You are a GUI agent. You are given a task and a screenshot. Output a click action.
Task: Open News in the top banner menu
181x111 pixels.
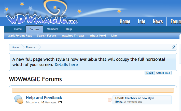158,22
